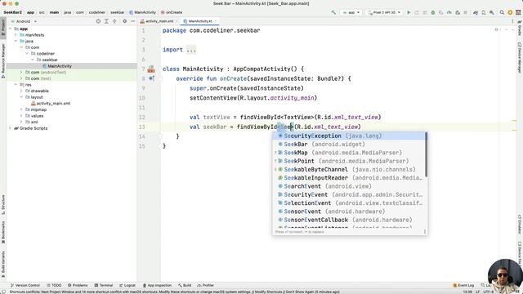Viewport: 523px width, 294px height.
Task: Switch to activity_main.xml editor tab
Action: coord(159,21)
